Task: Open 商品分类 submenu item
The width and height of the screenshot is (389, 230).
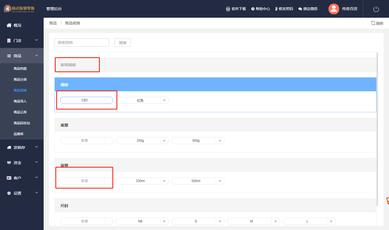Action: (x=20, y=80)
